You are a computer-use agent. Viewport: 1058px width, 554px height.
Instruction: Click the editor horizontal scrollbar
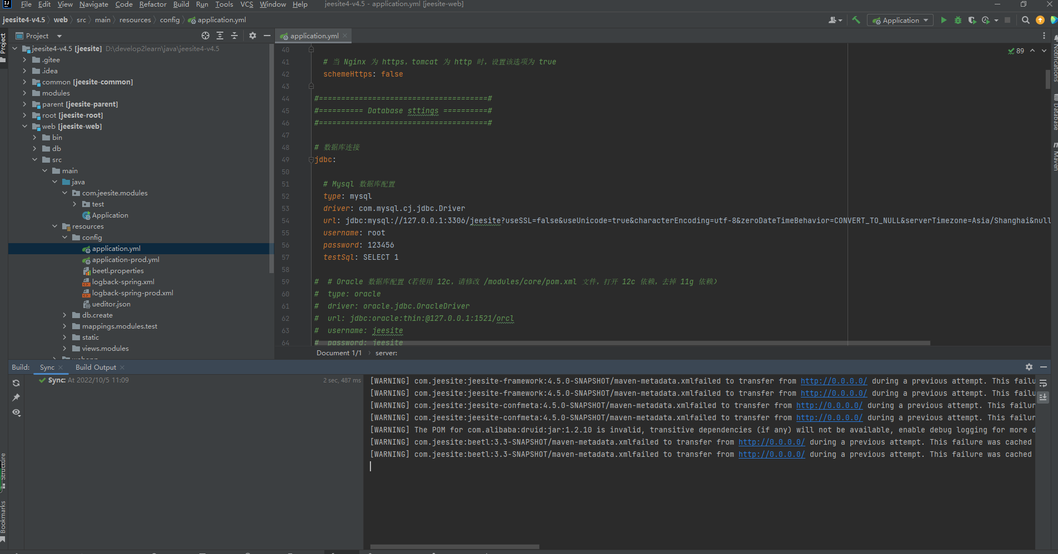622,343
